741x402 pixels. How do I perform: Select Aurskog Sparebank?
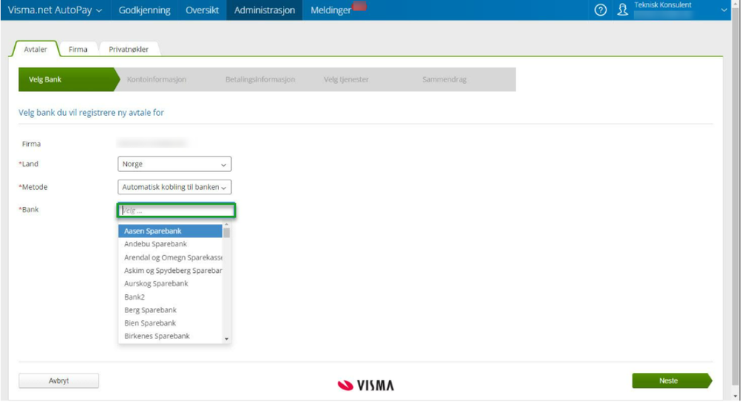[x=170, y=283]
